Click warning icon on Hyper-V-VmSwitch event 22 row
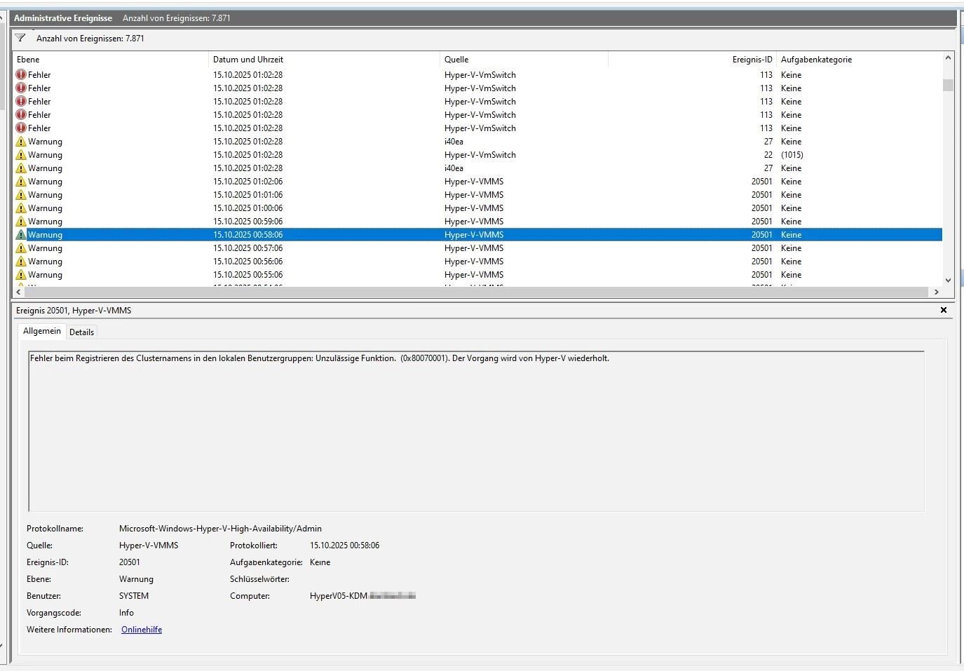Image resolution: width=964 pixels, height=671 pixels. [21, 155]
